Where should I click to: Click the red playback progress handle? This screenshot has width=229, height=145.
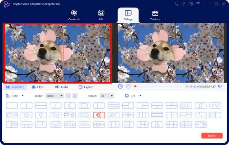(x=135, y=86)
